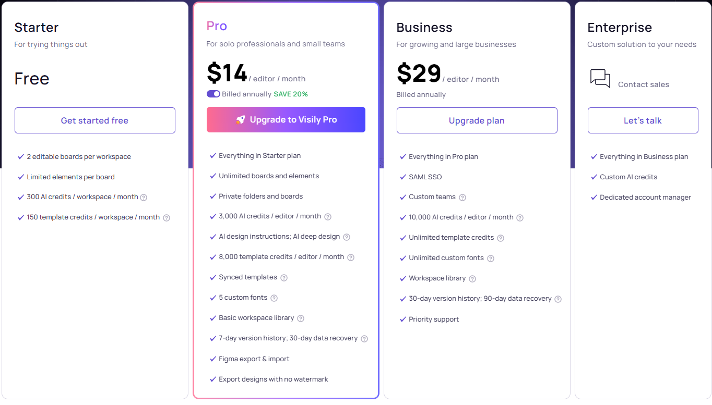Open help icon next to 5 custom fonts
This screenshot has height=405, width=712.
pyautogui.click(x=274, y=298)
